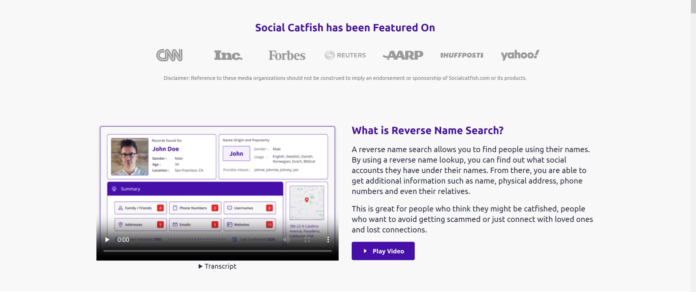
Task: Click the Yahoo logo
Action: 520,55
